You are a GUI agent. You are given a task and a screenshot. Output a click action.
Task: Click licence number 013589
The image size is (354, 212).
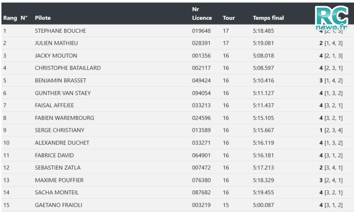[x=201, y=130]
